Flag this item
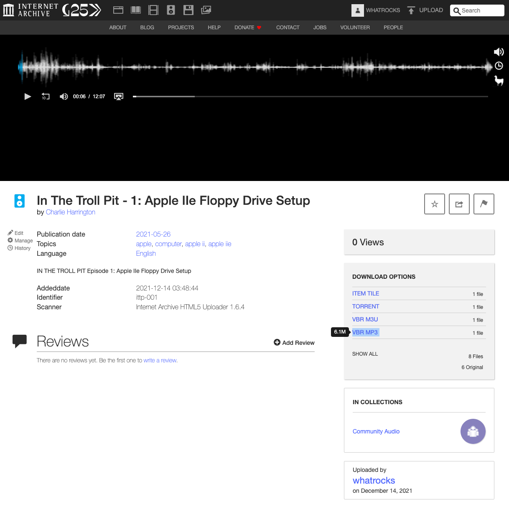The height and width of the screenshot is (512, 509). point(484,204)
